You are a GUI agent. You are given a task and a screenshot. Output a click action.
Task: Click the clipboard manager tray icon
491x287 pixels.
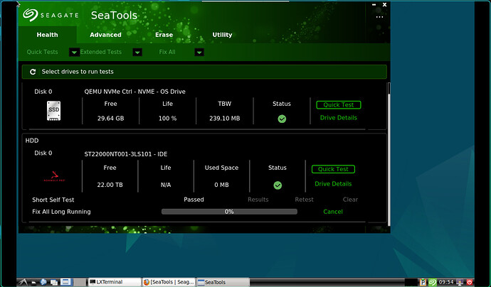pos(423,282)
